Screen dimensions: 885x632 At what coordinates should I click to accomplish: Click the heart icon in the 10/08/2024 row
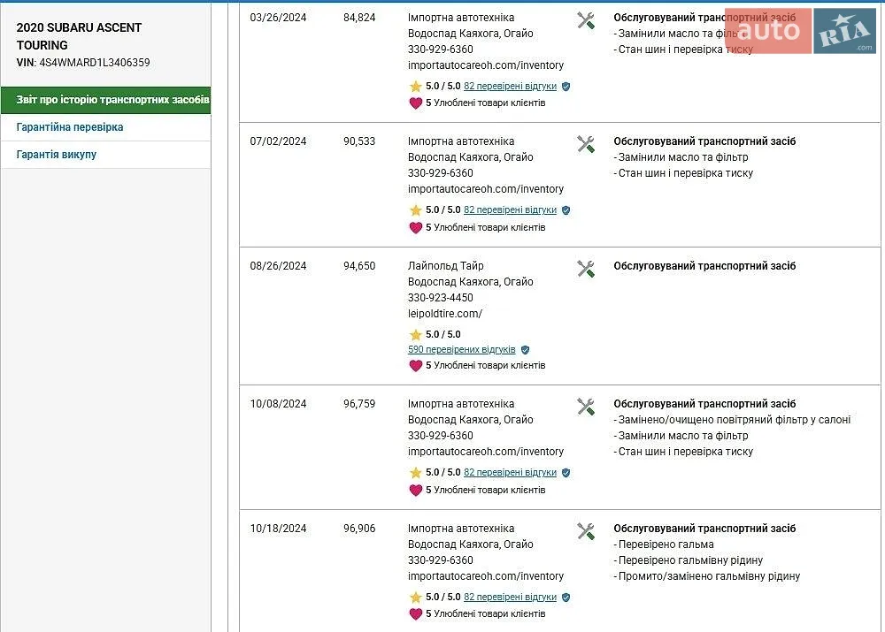click(x=415, y=490)
